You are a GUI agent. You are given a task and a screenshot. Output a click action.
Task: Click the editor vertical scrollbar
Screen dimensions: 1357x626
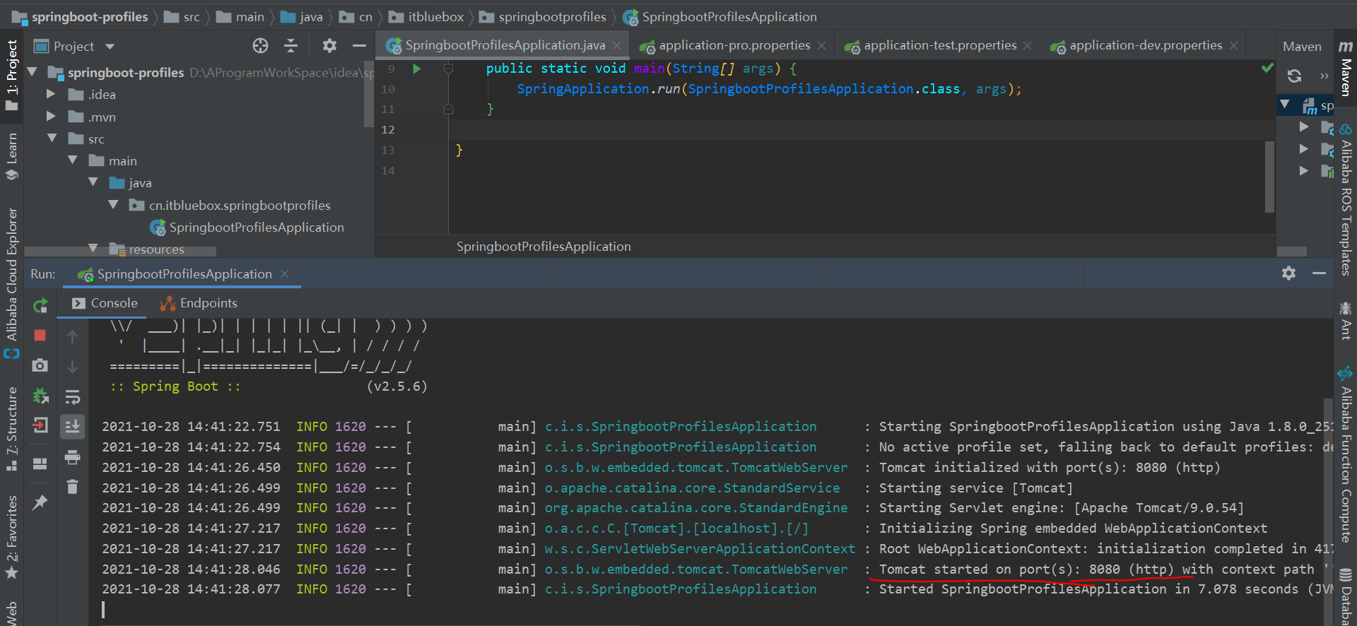(1269, 177)
